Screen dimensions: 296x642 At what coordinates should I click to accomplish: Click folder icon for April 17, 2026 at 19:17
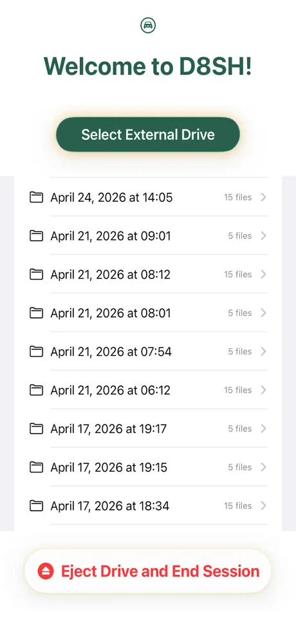coord(37,429)
